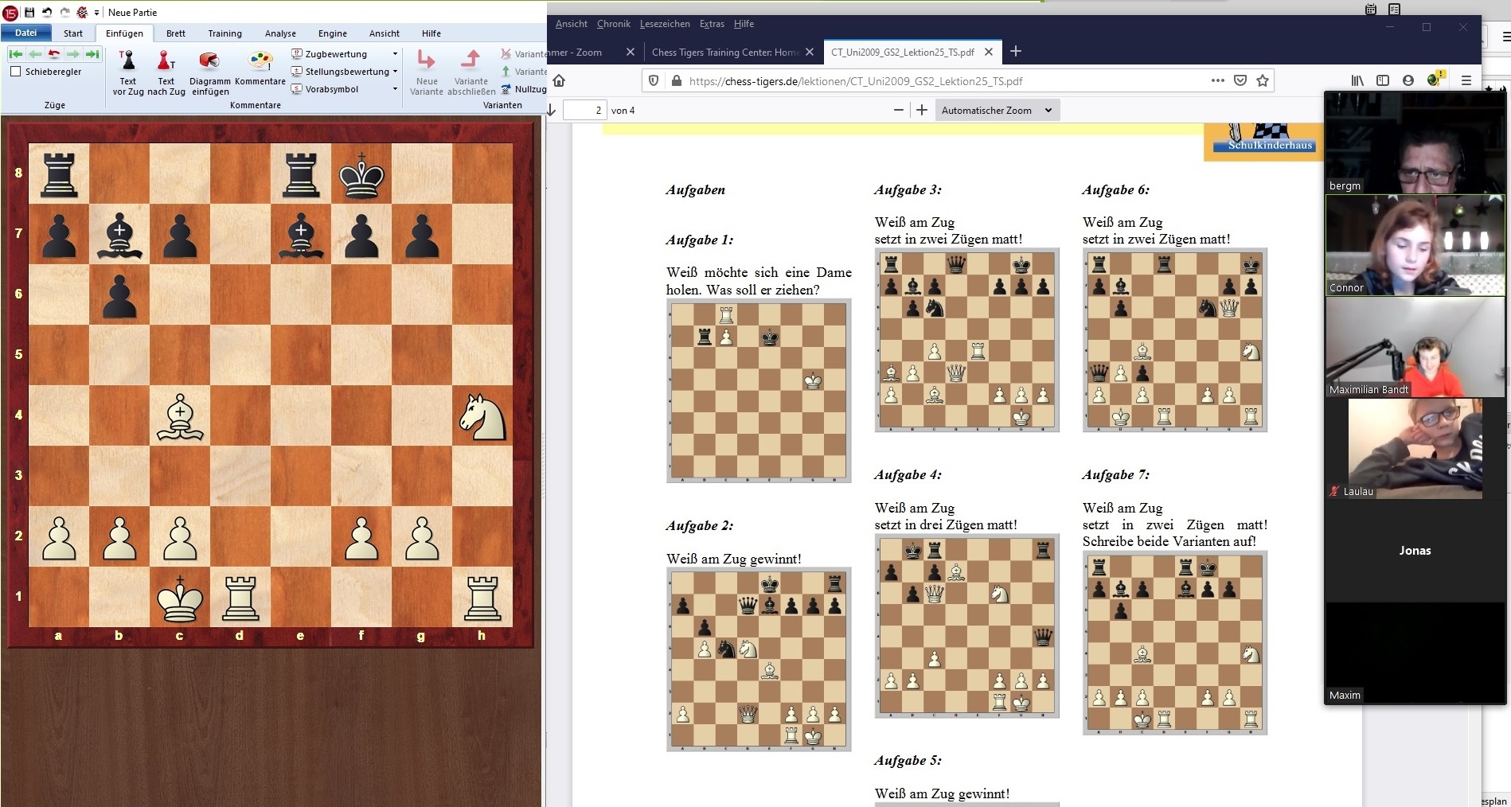Viewport: 1511px width, 807px height.
Task: Go back one move with green left arrow
Action: tap(35, 54)
